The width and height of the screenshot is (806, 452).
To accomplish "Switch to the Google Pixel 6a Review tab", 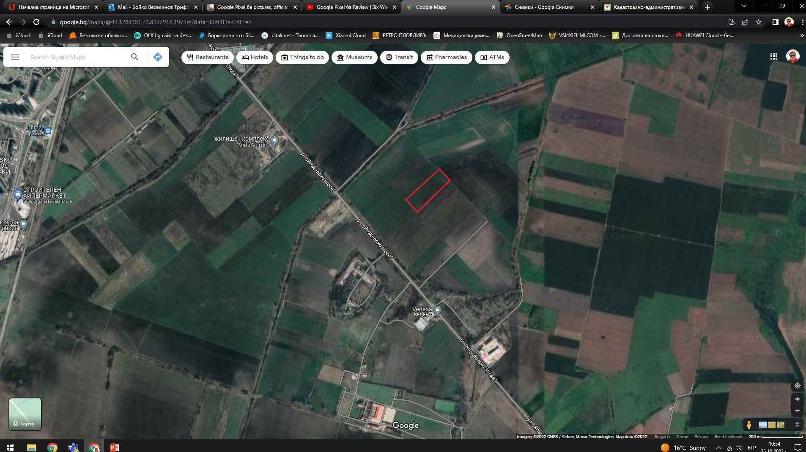I will (351, 7).
